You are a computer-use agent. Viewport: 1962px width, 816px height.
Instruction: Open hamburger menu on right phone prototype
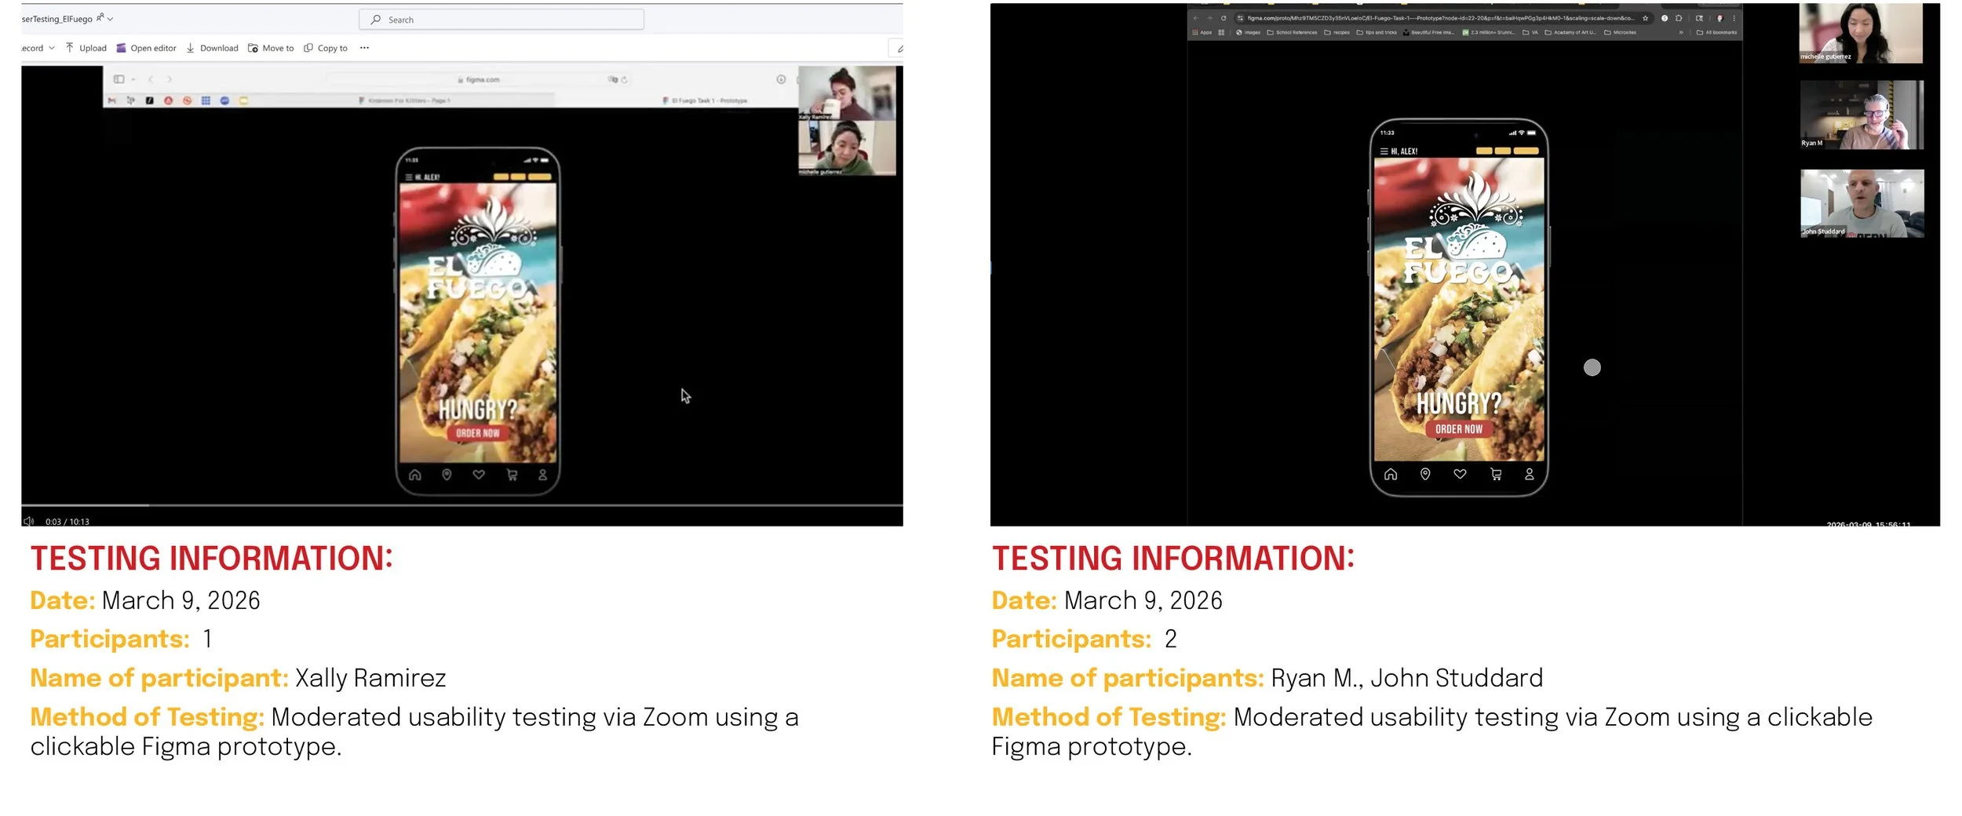(x=1384, y=151)
